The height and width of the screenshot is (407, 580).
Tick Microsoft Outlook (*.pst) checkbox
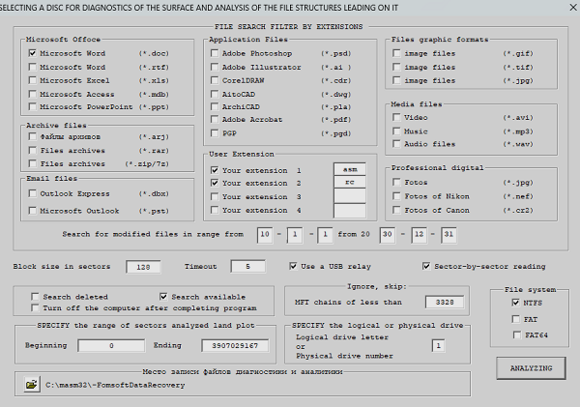pyautogui.click(x=33, y=211)
